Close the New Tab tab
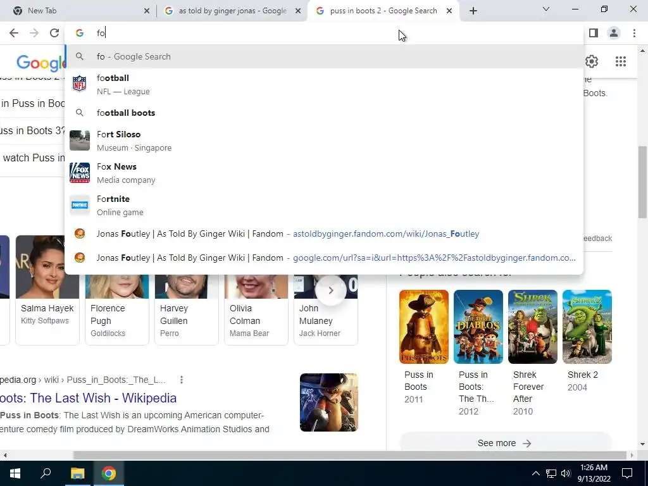Screen dimensions: 648x486 (x=147, y=11)
